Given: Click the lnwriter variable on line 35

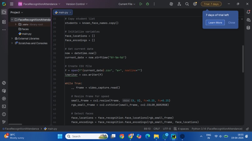Looking at the screenshot, I should click(x=71, y=75).
